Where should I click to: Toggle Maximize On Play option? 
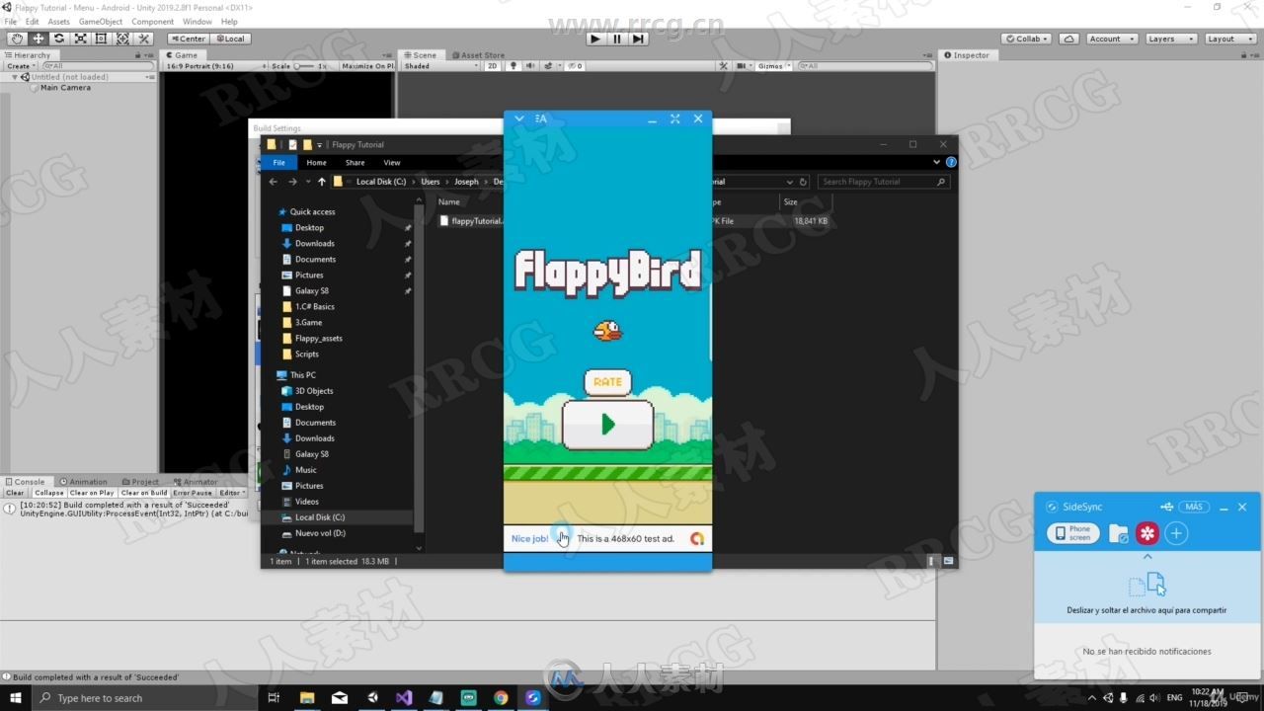367,66
